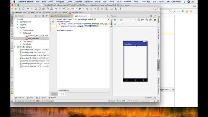
Task: Collapse the layout folder
Action: pos(20,33)
